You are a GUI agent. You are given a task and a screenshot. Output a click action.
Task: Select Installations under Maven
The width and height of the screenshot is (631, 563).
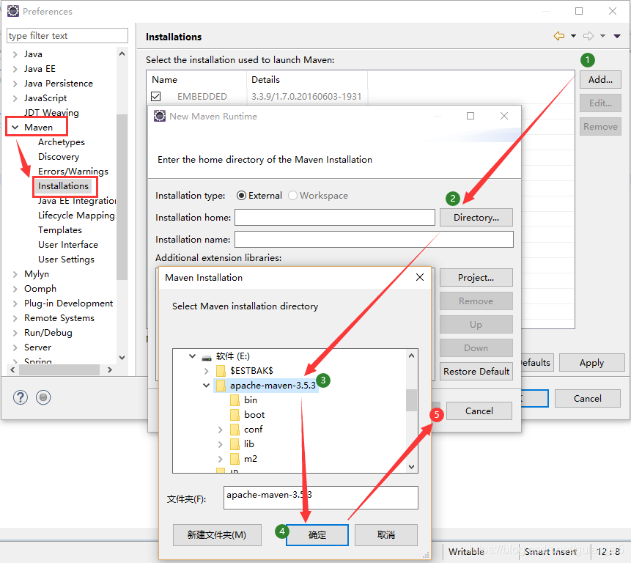(63, 186)
